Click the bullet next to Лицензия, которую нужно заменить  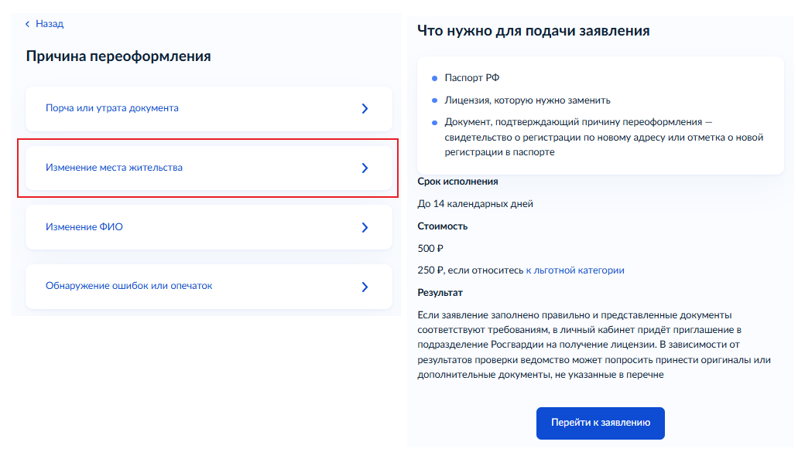[434, 100]
